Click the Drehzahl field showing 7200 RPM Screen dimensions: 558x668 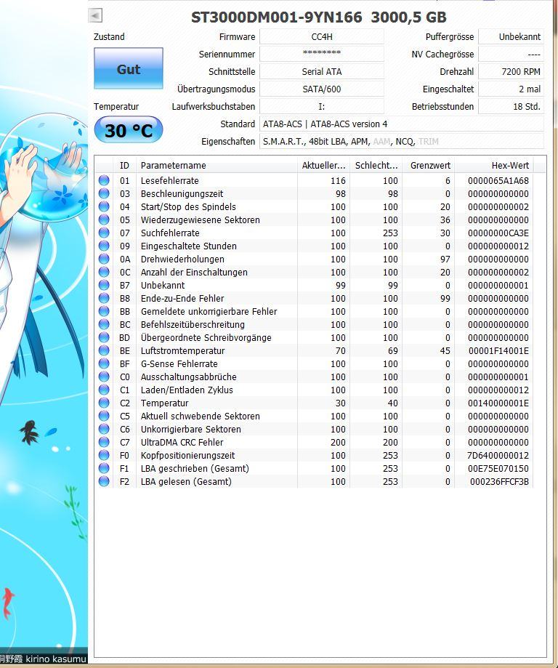tap(511, 71)
